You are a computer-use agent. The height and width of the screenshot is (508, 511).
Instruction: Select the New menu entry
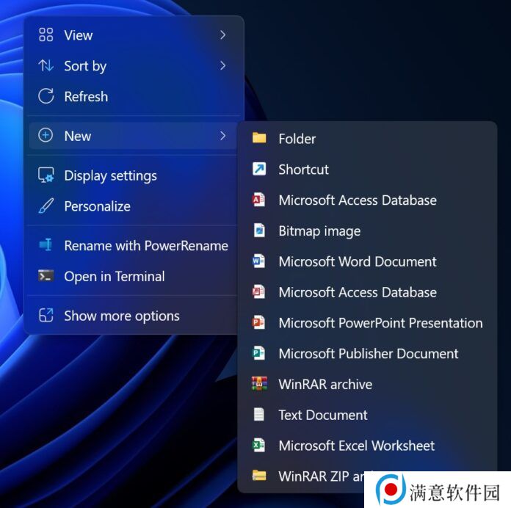[133, 136]
